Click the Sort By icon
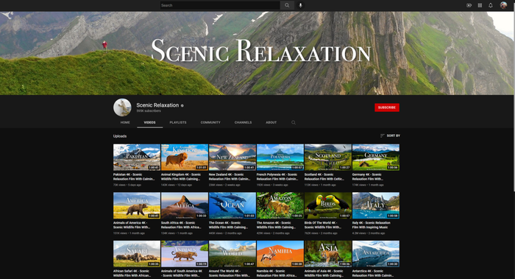This screenshot has width=515, height=279. [382, 135]
